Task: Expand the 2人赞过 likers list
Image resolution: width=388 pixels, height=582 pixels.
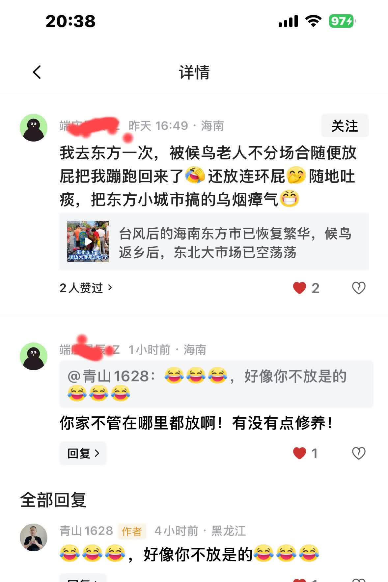Action: (86, 288)
